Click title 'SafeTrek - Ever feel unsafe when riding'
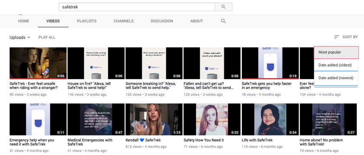This screenshot has width=364, height=155. coord(34,86)
